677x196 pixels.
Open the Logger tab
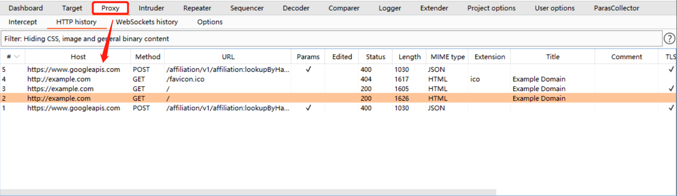tap(390, 8)
